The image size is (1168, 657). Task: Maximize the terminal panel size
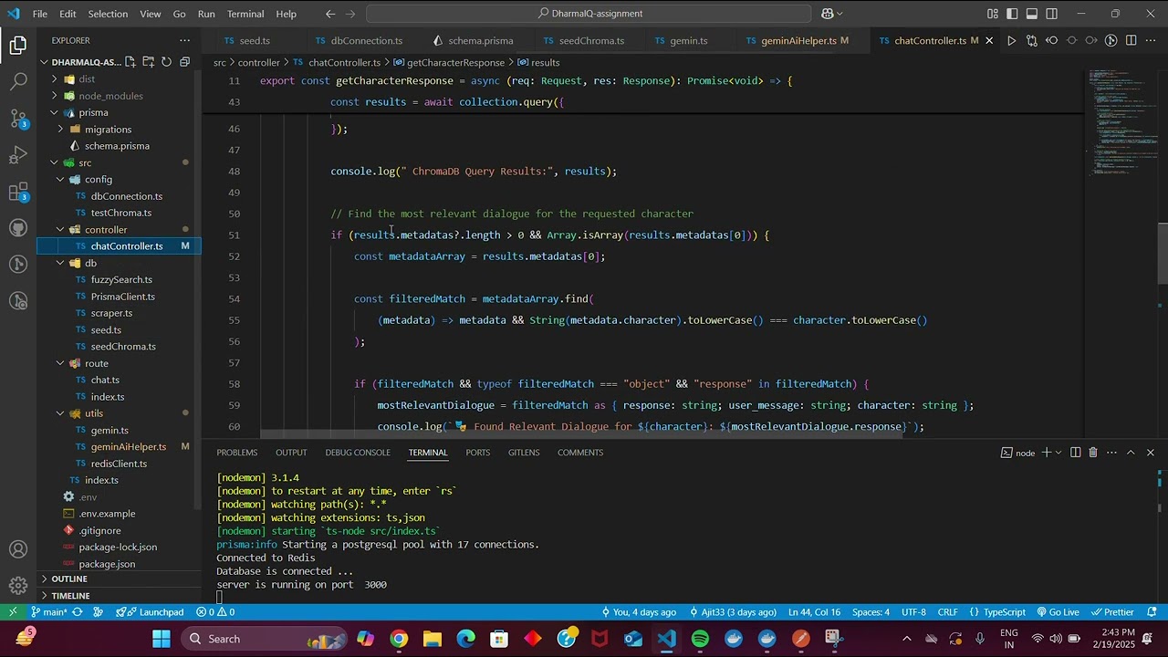pyautogui.click(x=1131, y=453)
